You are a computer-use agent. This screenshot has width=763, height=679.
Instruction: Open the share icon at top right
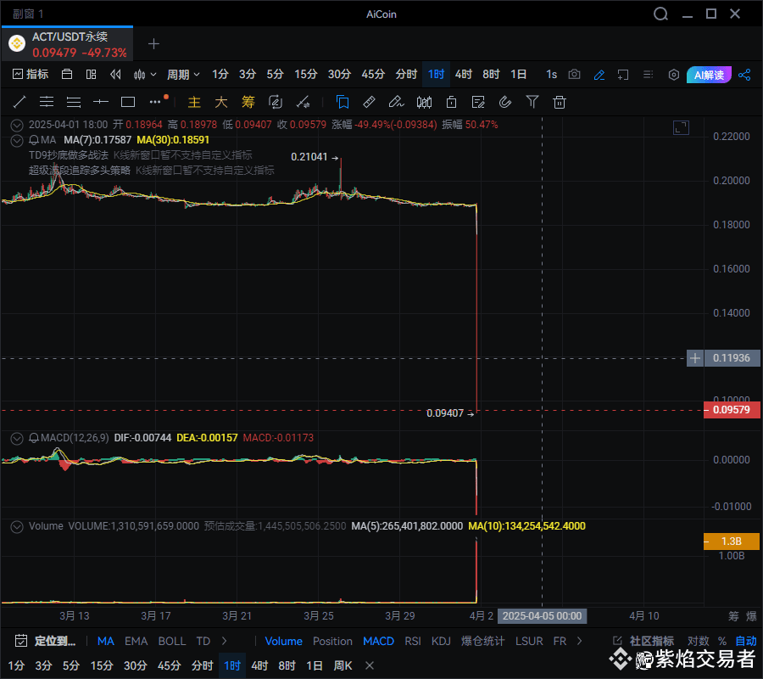(744, 75)
